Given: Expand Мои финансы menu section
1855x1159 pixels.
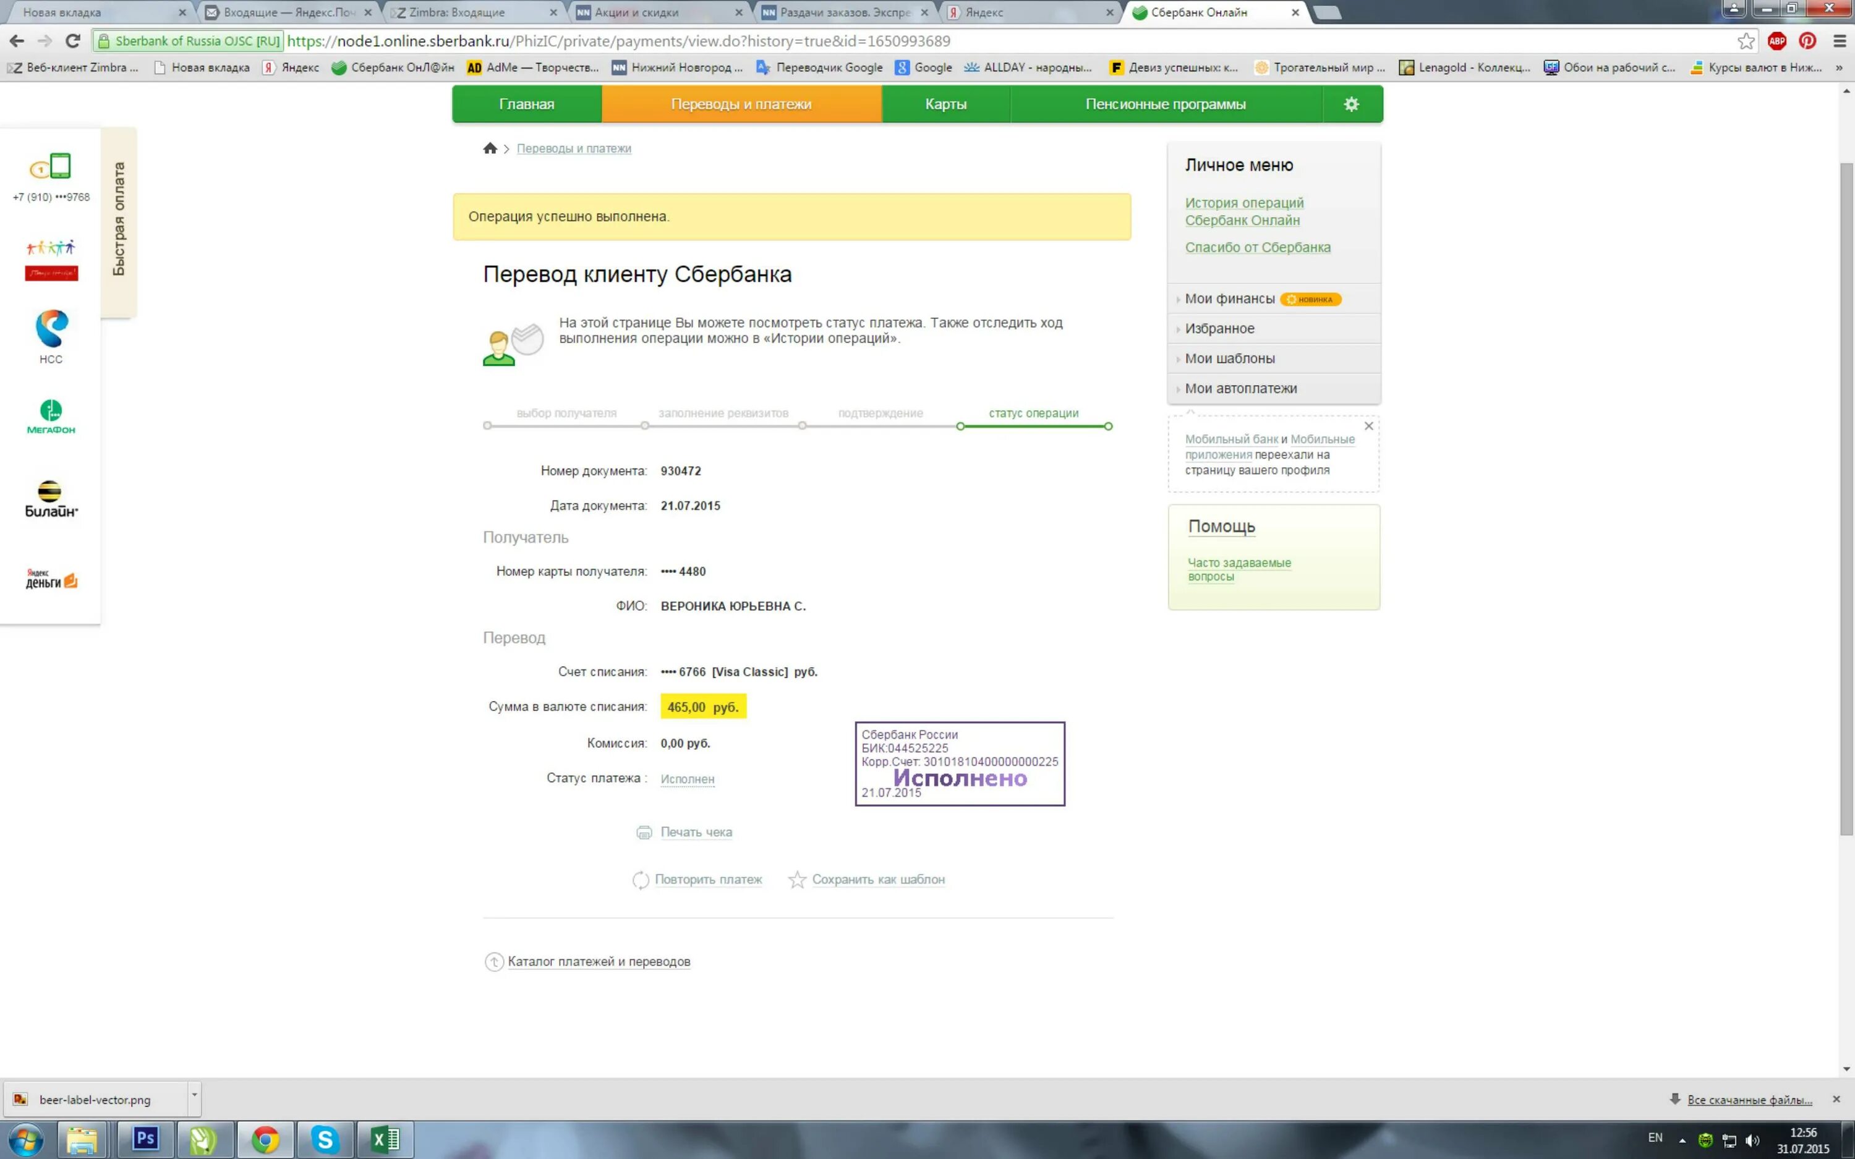Looking at the screenshot, I should tap(1273, 299).
